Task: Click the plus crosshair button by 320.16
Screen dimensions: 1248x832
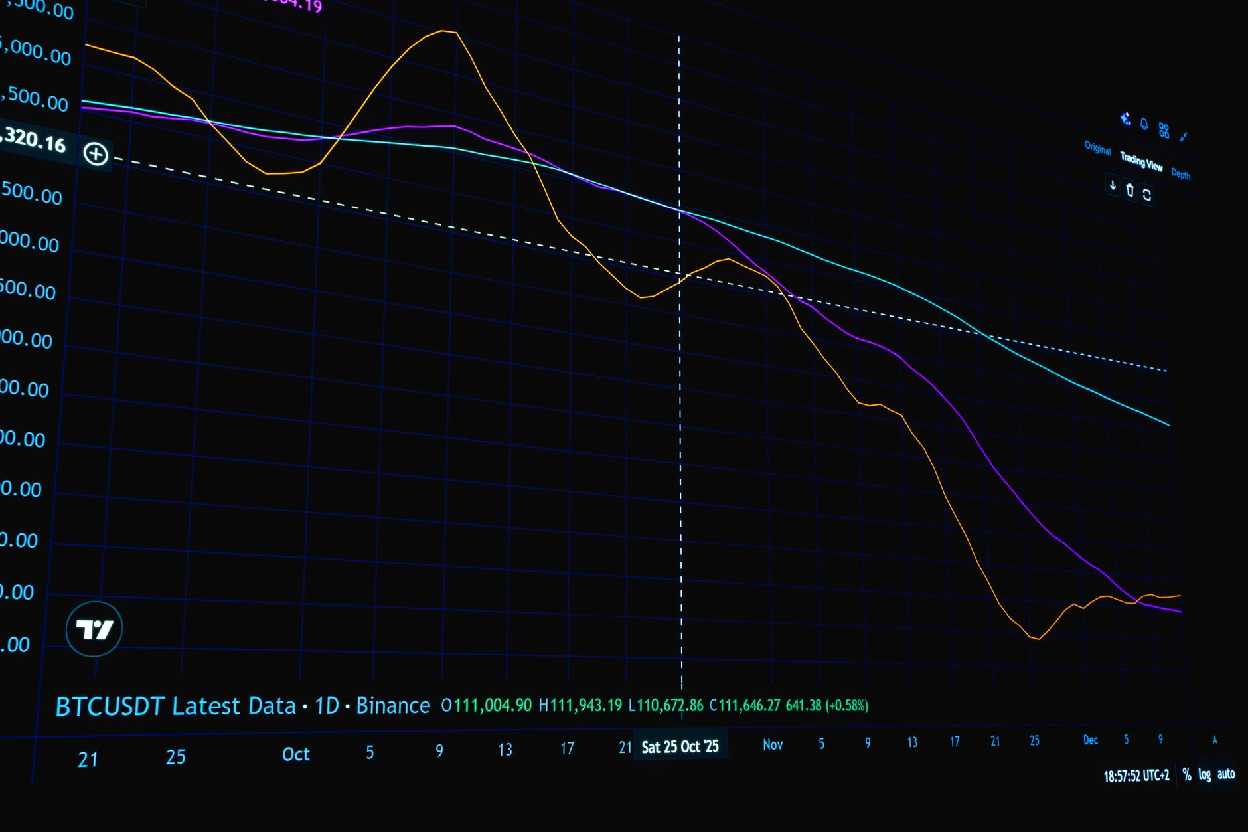Action: pos(96,155)
